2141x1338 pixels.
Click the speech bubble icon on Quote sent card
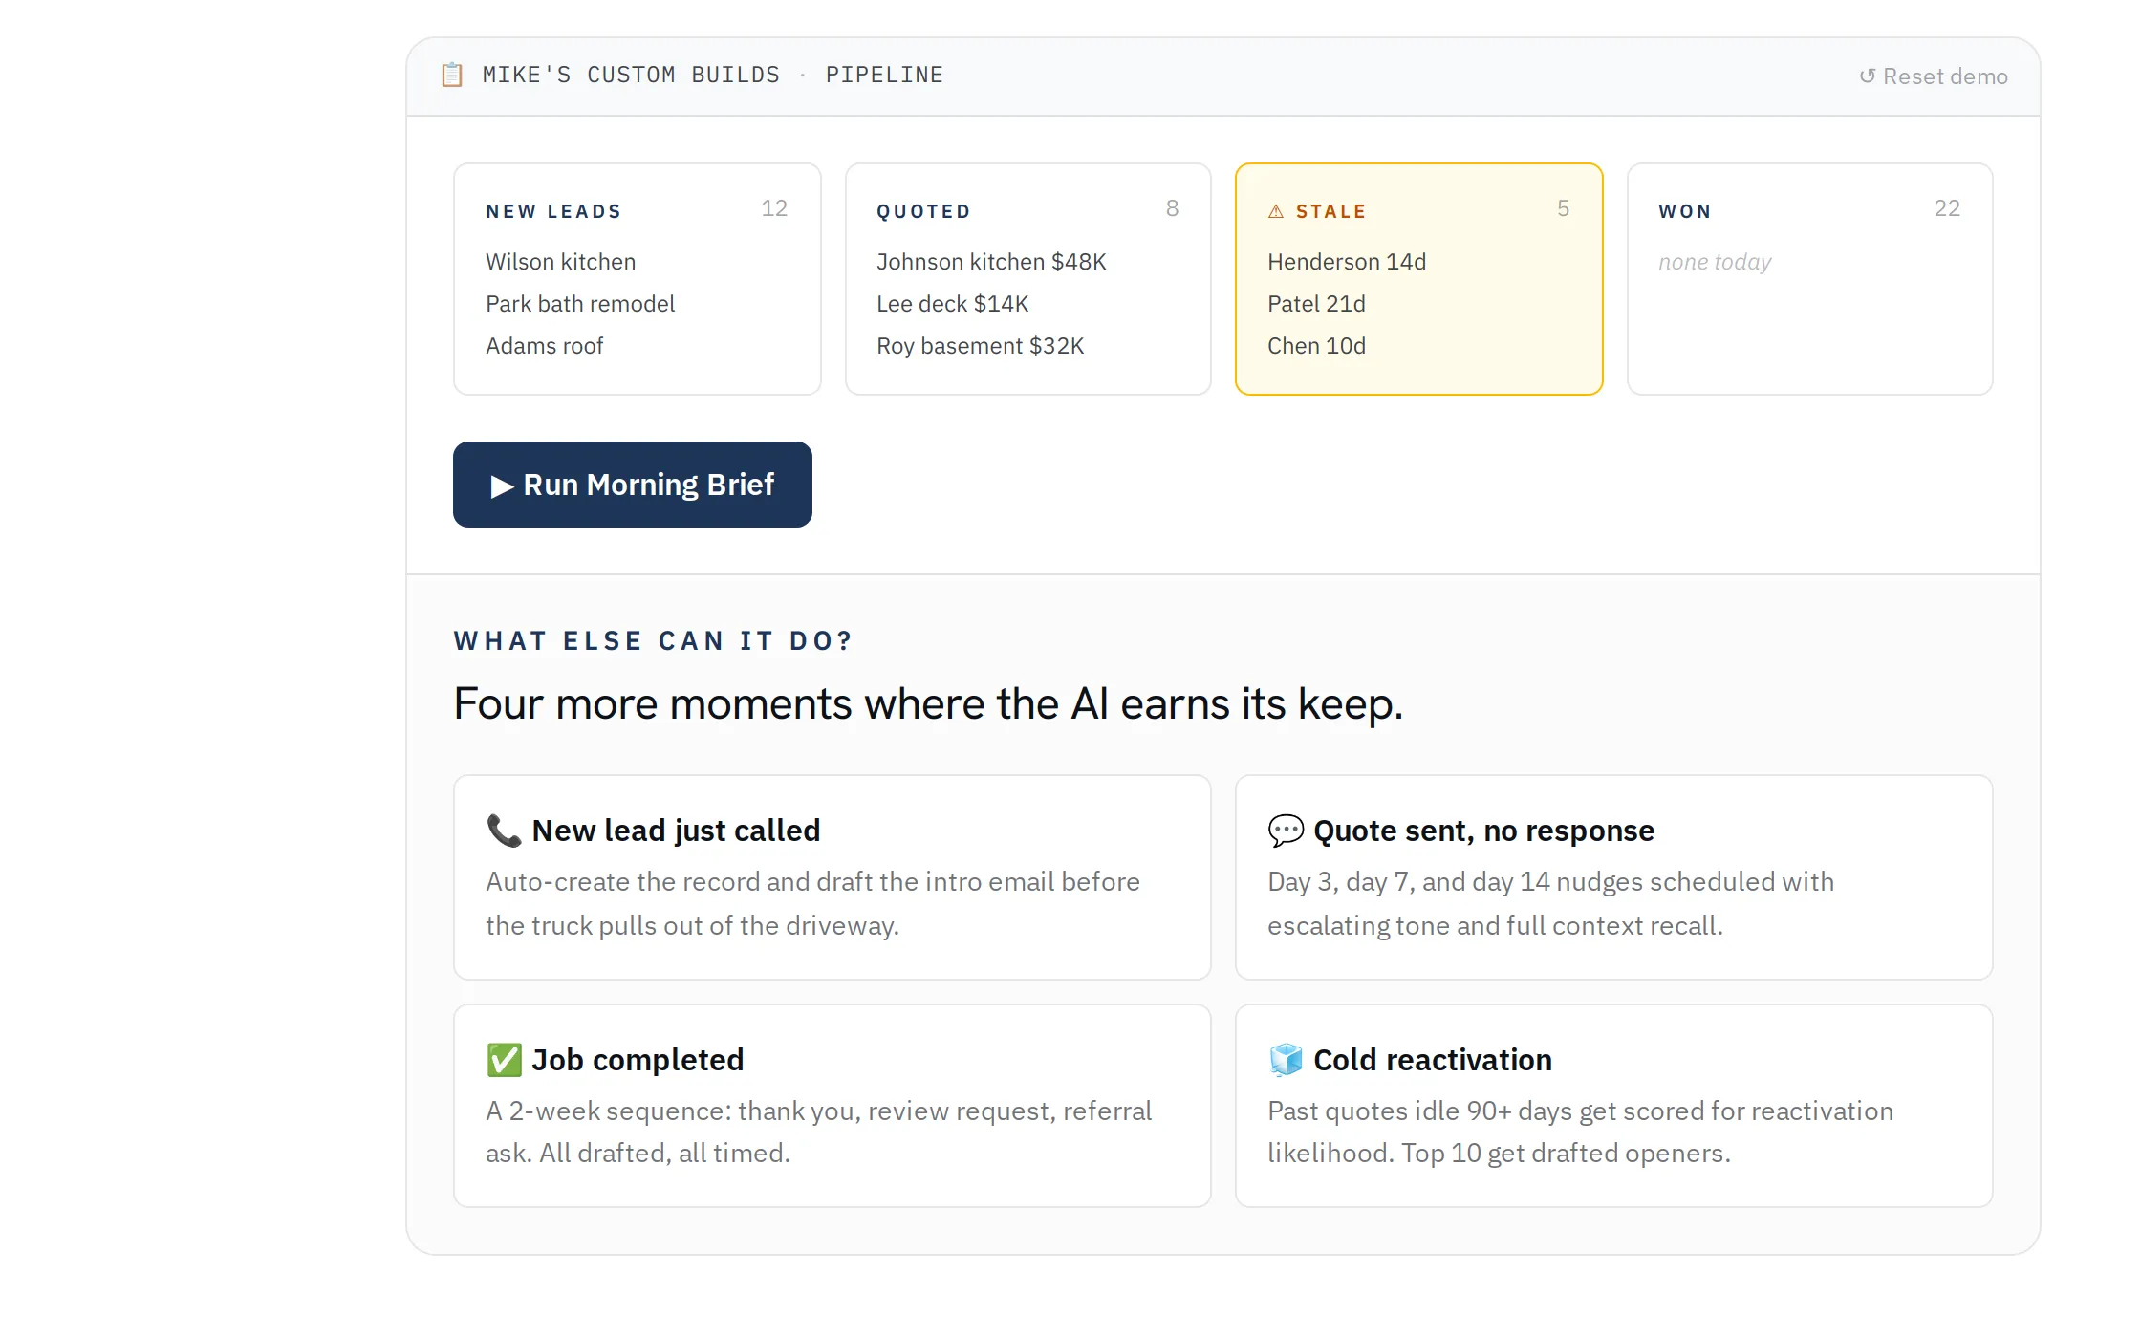(1286, 831)
